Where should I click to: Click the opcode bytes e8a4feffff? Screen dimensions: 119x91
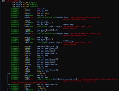(29, 34)
